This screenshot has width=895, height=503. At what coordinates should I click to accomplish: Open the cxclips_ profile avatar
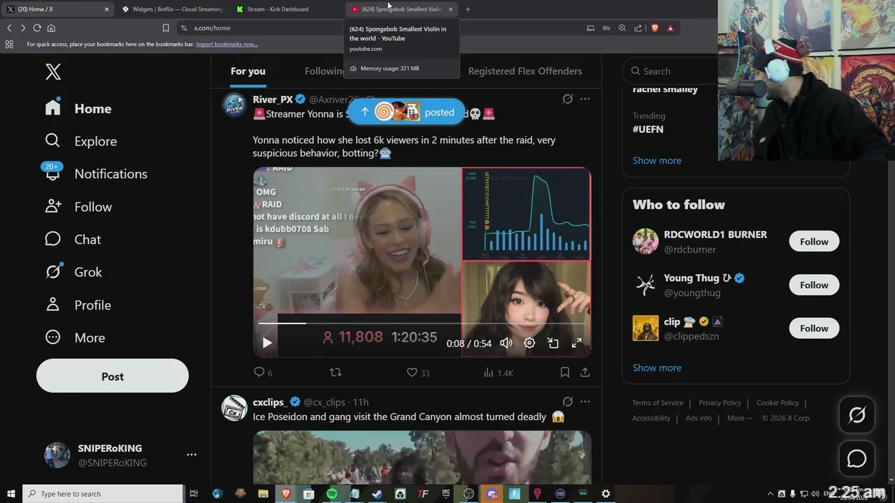tap(234, 409)
